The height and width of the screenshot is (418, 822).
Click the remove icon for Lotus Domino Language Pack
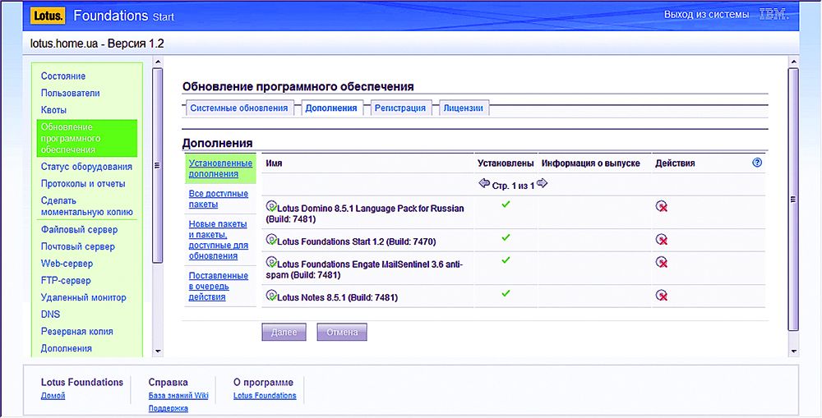662,206
